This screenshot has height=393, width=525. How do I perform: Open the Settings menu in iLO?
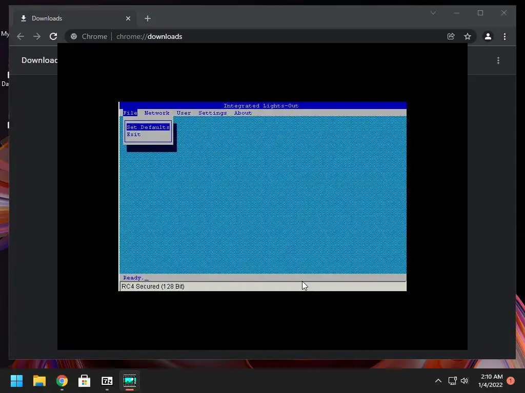[x=213, y=113]
